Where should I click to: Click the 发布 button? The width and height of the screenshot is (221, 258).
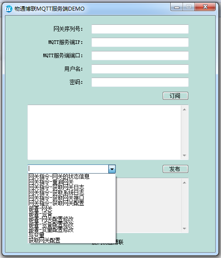pyautogui.click(x=175, y=169)
